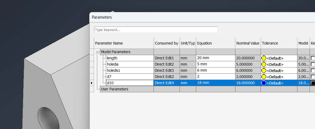This screenshot has height=129, width=315.
Task: Click the Parameter Name column header
Action: (x=124, y=43)
